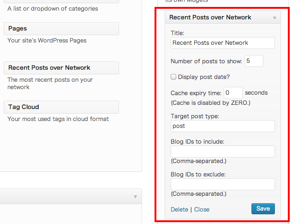This screenshot has width=292, height=224.
Task: Enable the Display post date checkbox
Action: [x=173, y=77]
